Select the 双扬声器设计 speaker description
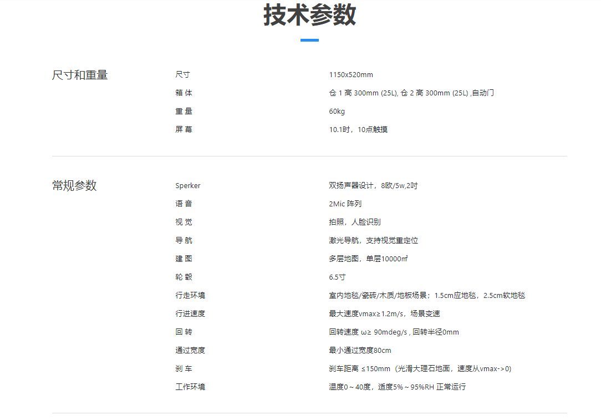Screen dimensions: 601x420 point(373,186)
